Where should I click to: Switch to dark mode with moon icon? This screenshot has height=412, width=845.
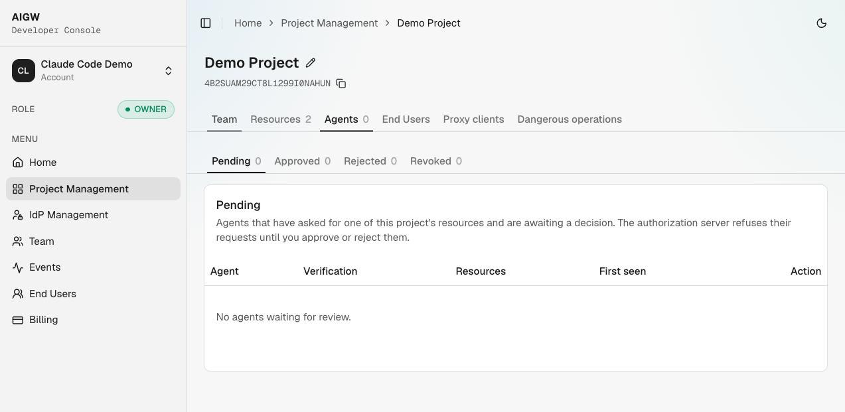pyautogui.click(x=822, y=23)
